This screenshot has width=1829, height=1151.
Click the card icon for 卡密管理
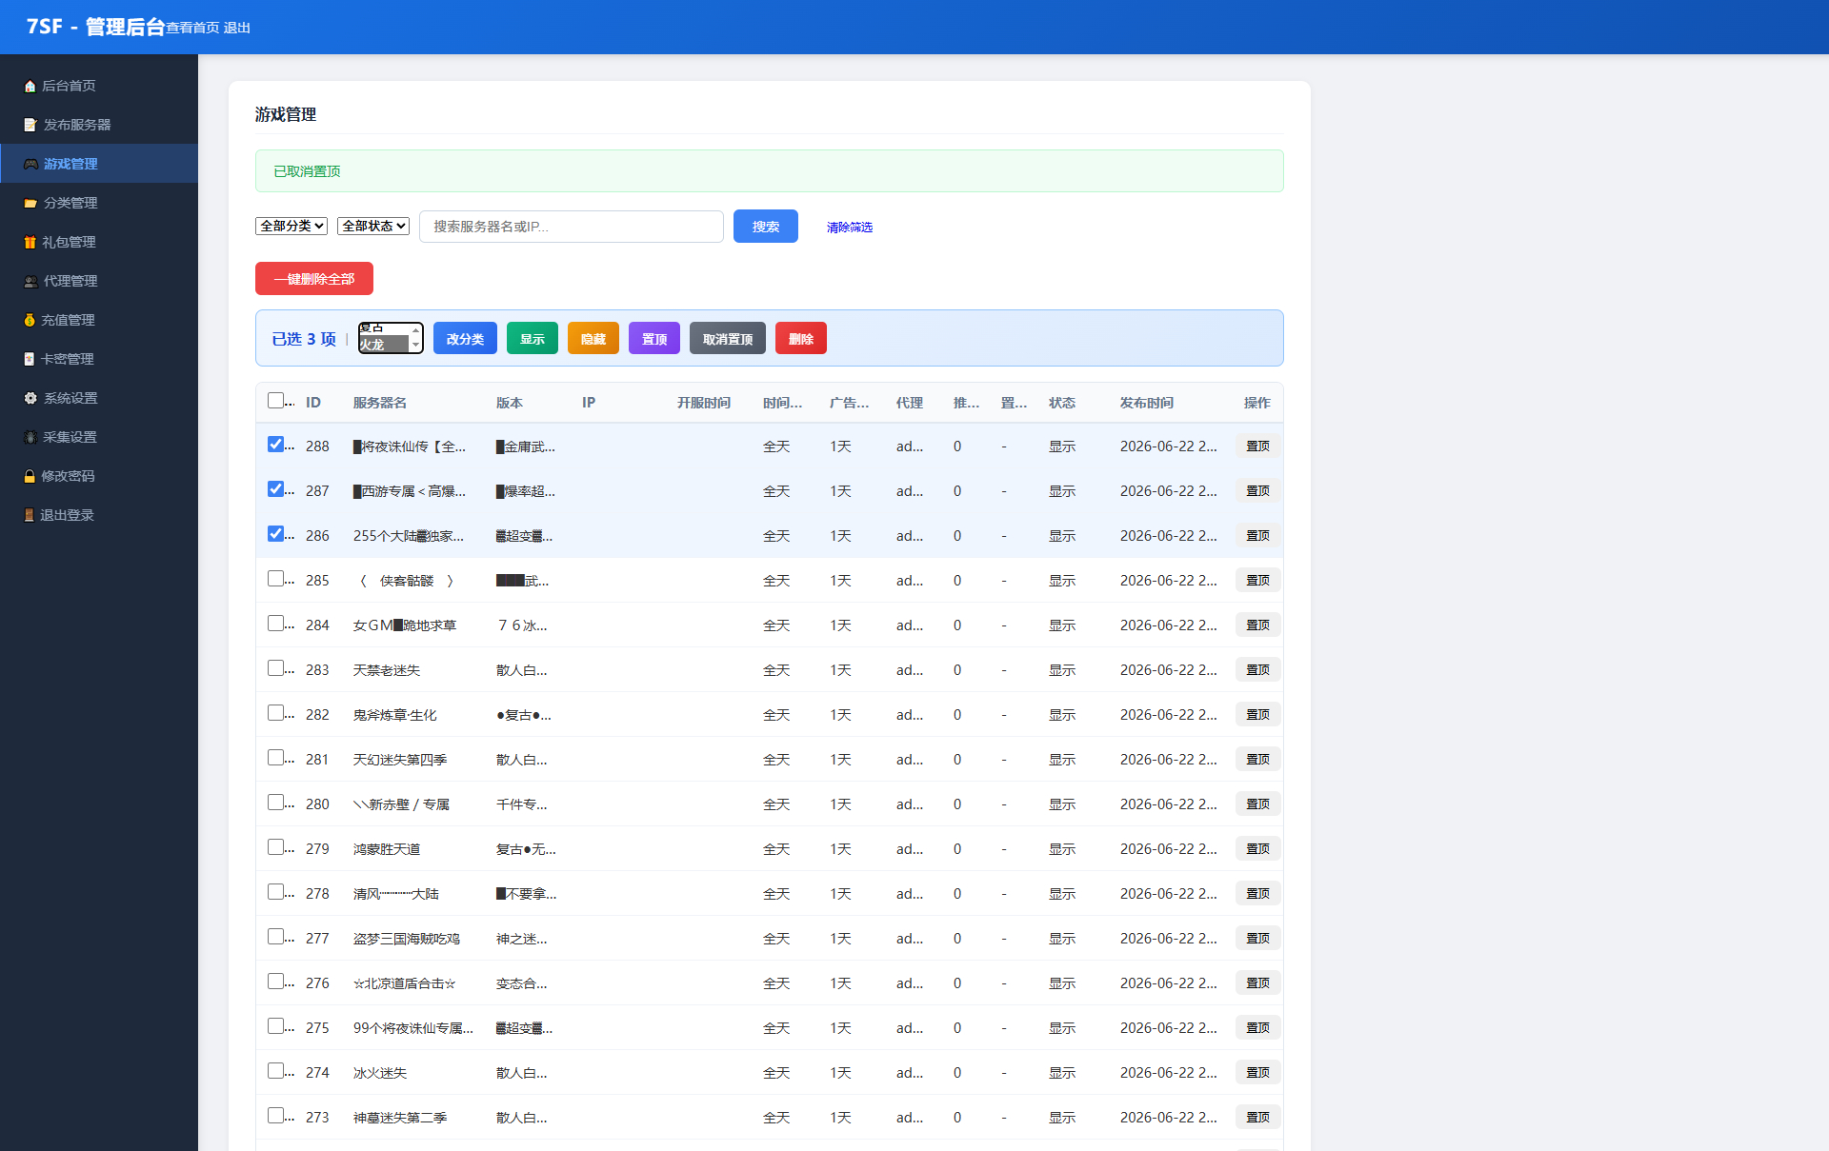(x=30, y=359)
